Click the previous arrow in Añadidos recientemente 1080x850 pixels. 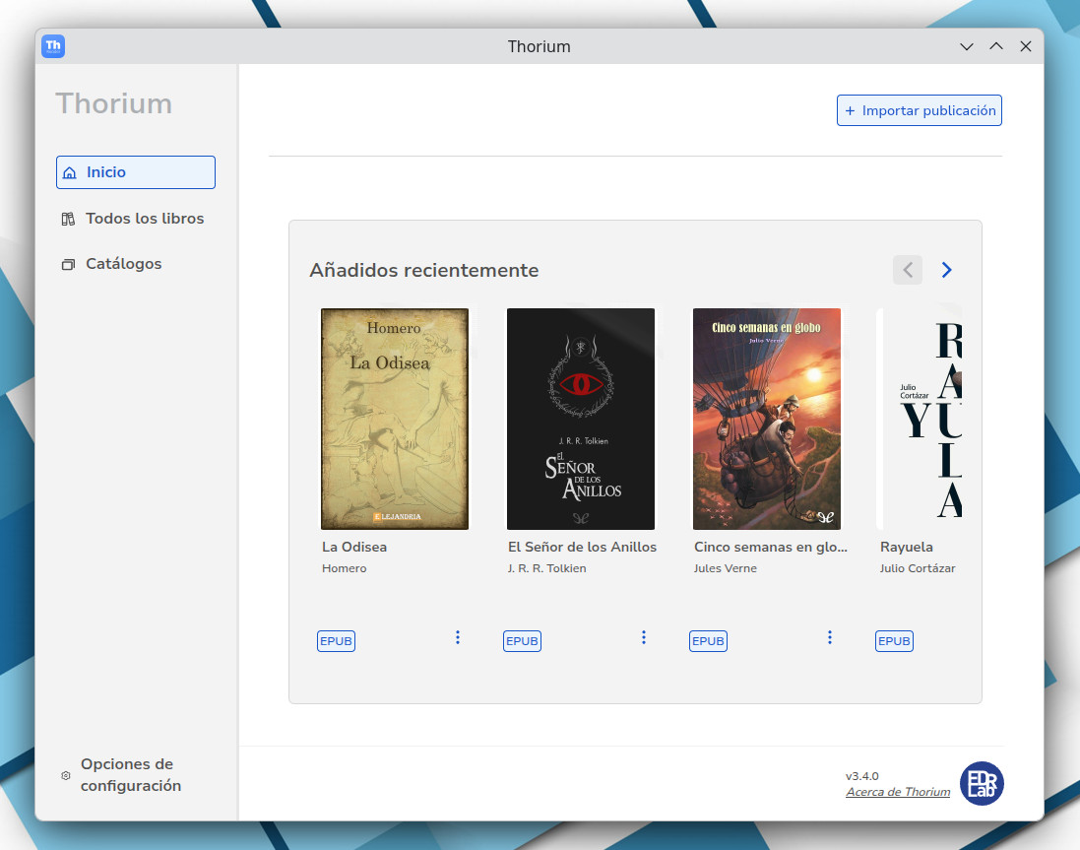pyautogui.click(x=908, y=270)
